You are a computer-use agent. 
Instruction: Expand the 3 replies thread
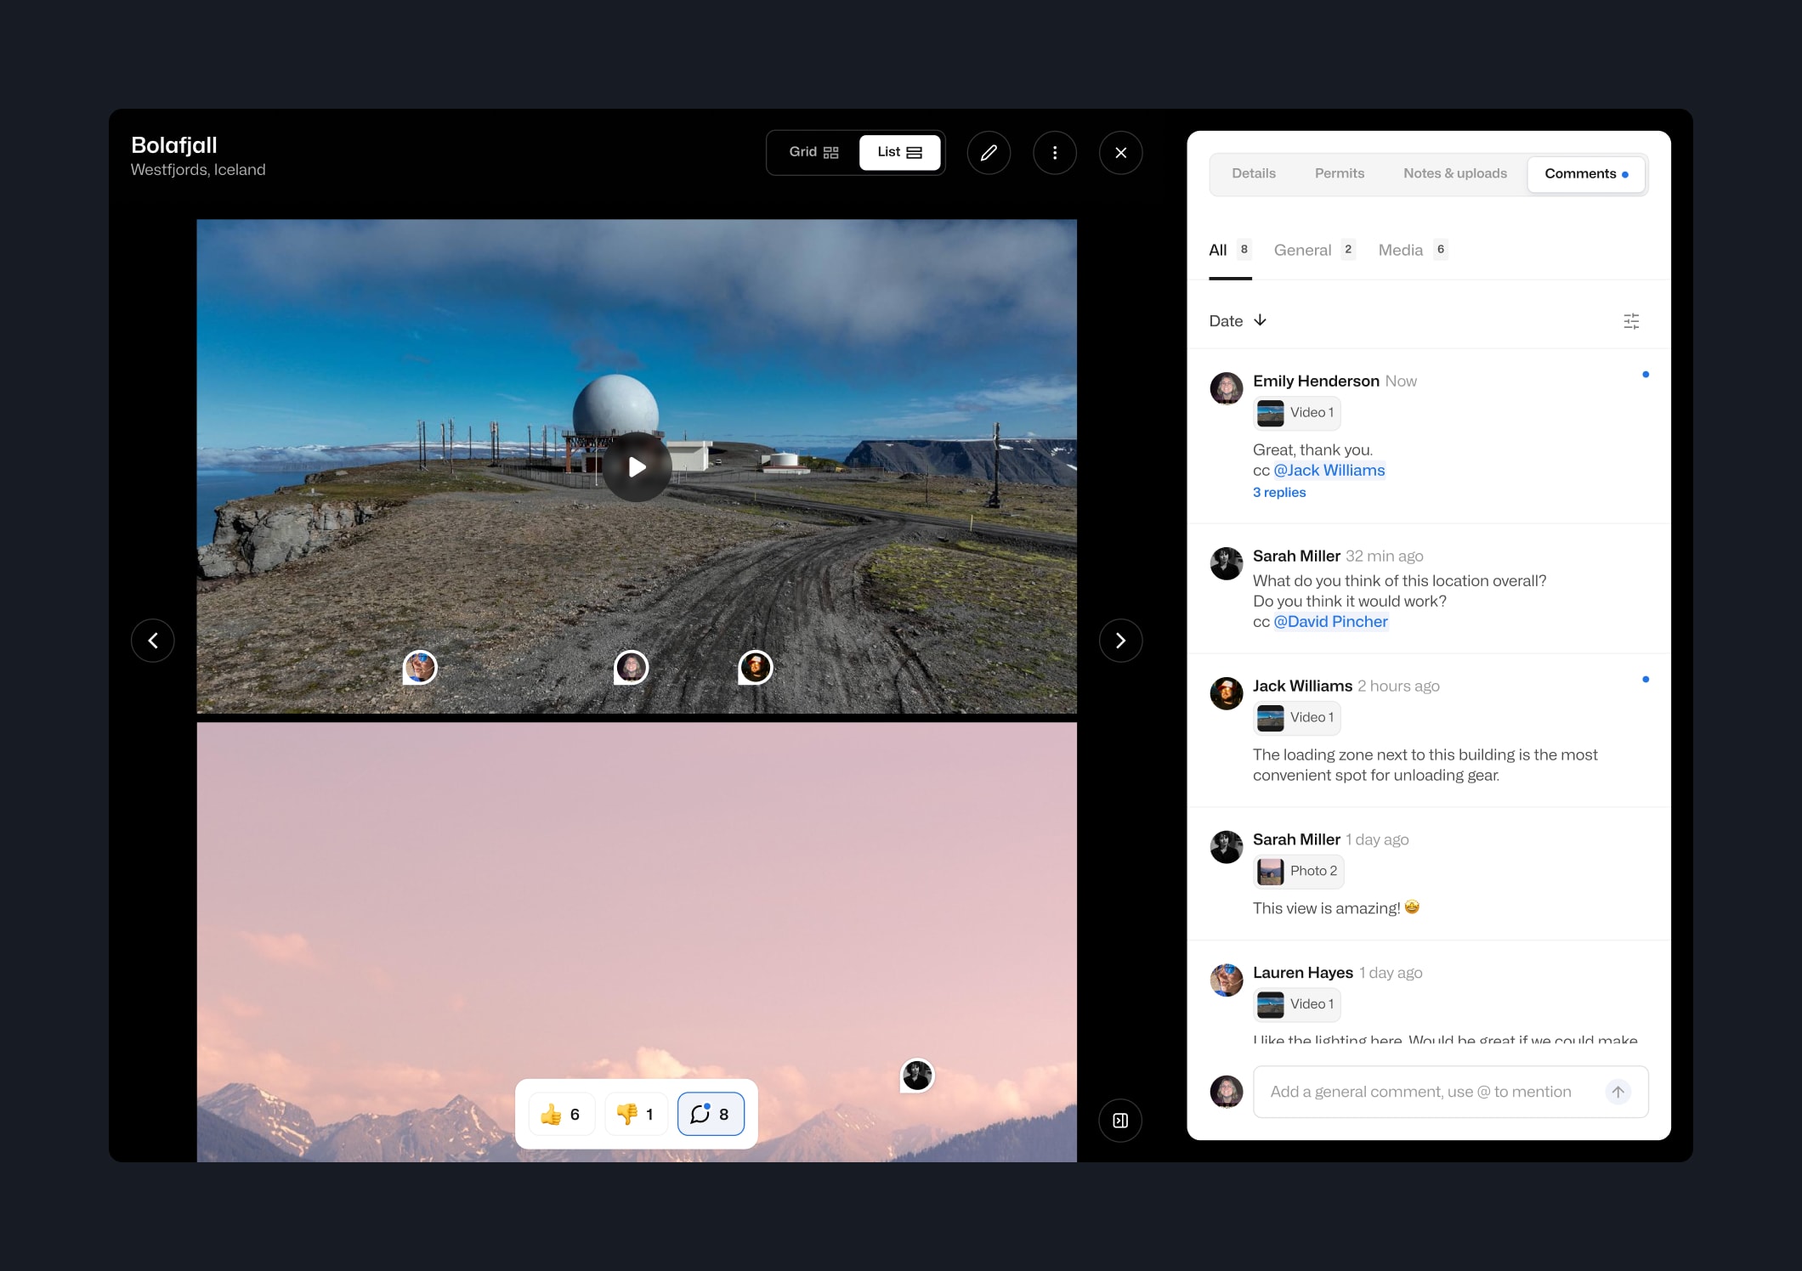coord(1278,493)
